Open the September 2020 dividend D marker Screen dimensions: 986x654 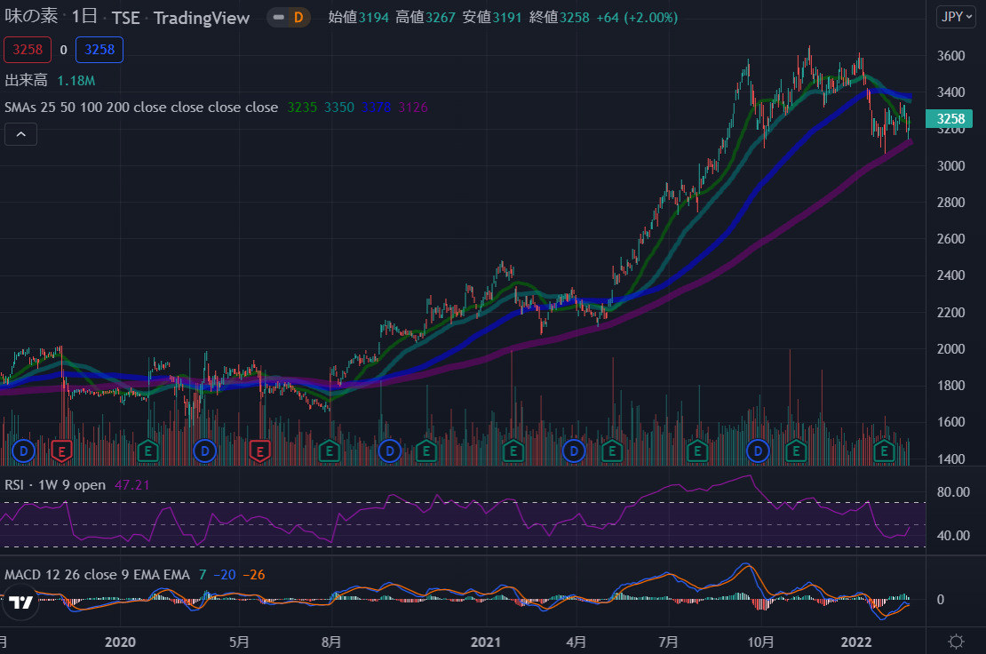[x=390, y=451]
